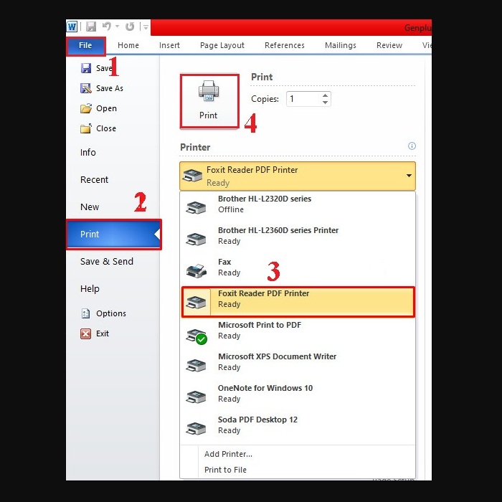Click the large Print button
The width and height of the screenshot is (502, 502).
[x=209, y=101]
